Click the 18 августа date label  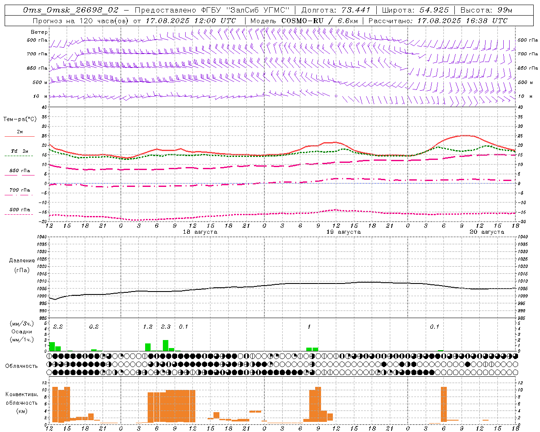click(x=200, y=232)
